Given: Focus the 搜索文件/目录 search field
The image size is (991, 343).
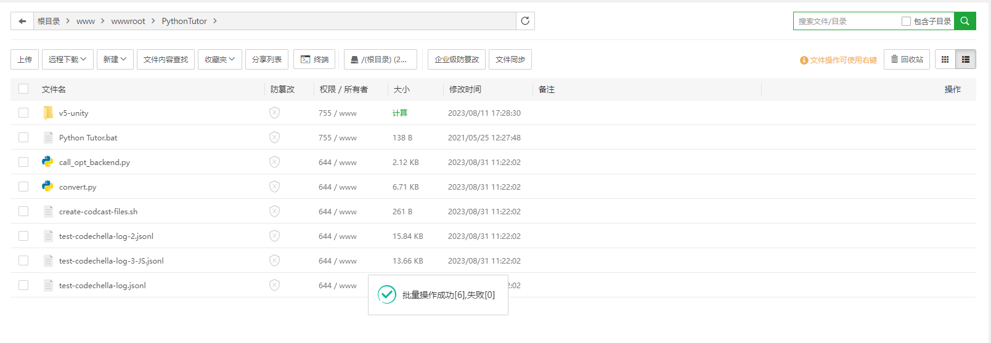Looking at the screenshot, I should tap(847, 21).
